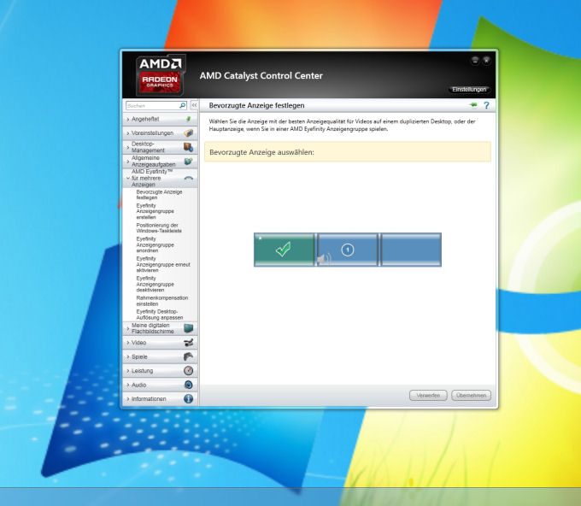Select the green left display as preferred
This screenshot has width=581, height=506.
pos(285,250)
